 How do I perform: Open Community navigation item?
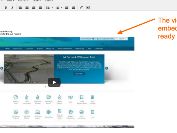[99, 49]
